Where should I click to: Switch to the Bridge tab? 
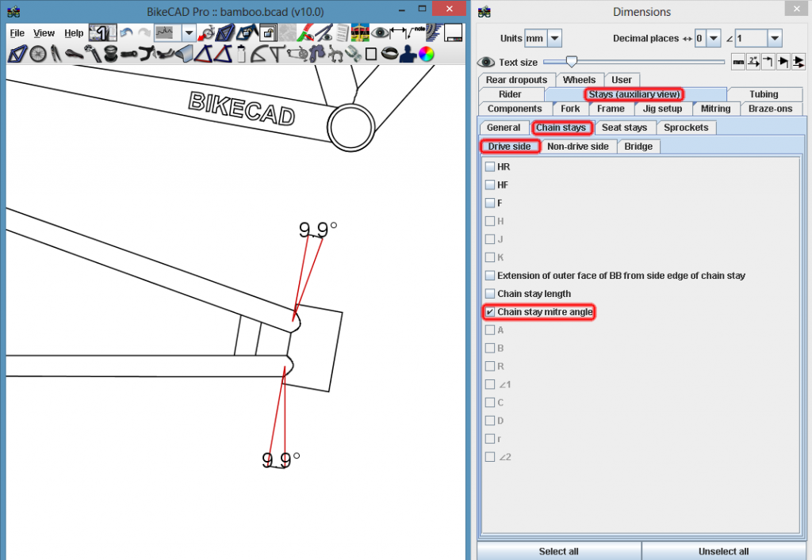(x=638, y=147)
